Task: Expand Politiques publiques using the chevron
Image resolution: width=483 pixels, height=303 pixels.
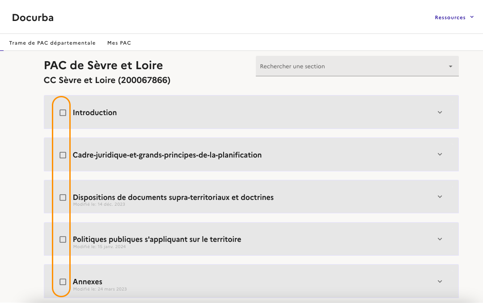Action: (440, 239)
